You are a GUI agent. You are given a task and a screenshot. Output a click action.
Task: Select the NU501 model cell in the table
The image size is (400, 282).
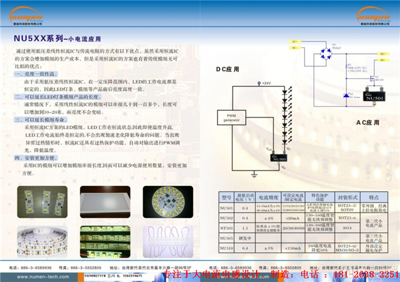[x=226, y=208]
